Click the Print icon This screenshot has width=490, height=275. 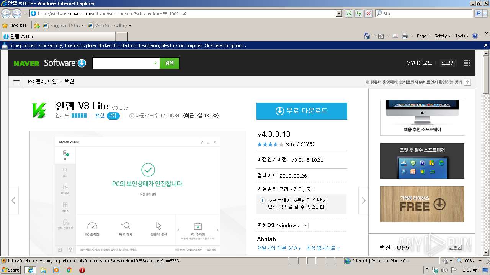(x=405, y=36)
